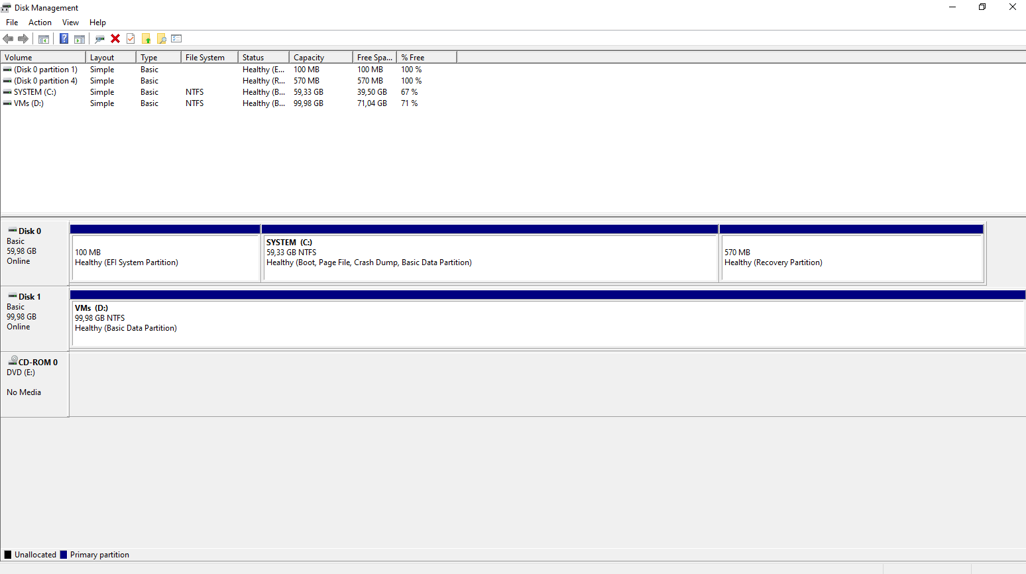This screenshot has height=574, width=1026.
Task: Select the 100 MB EFI System Partition block
Action: point(165,253)
